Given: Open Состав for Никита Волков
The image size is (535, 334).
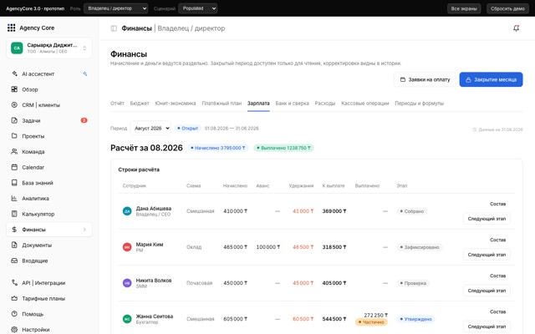Looking at the screenshot, I should (498, 276).
